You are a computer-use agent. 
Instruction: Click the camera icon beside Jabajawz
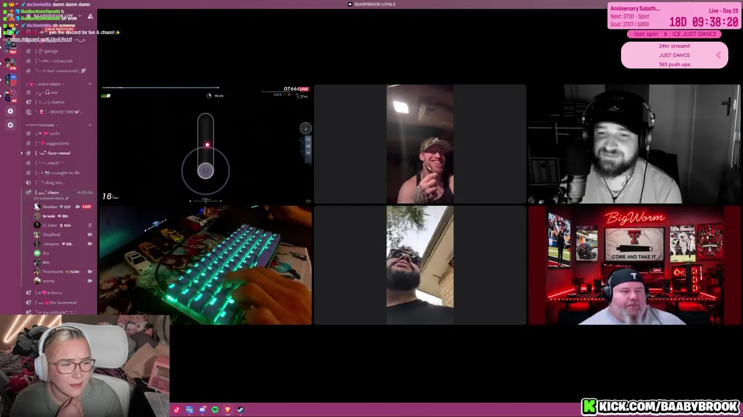pyautogui.click(x=89, y=244)
